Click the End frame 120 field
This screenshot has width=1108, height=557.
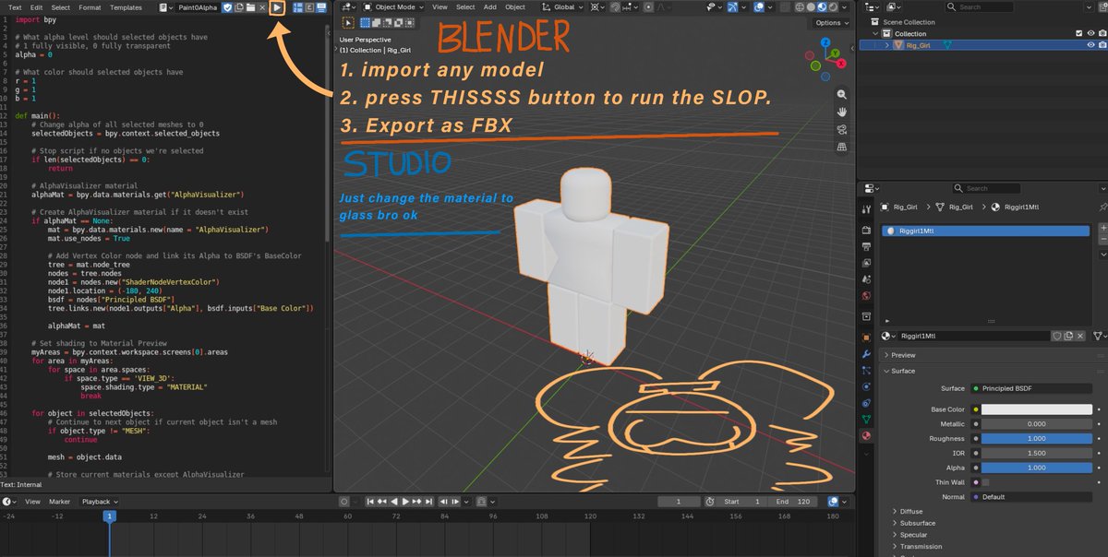[x=792, y=502]
